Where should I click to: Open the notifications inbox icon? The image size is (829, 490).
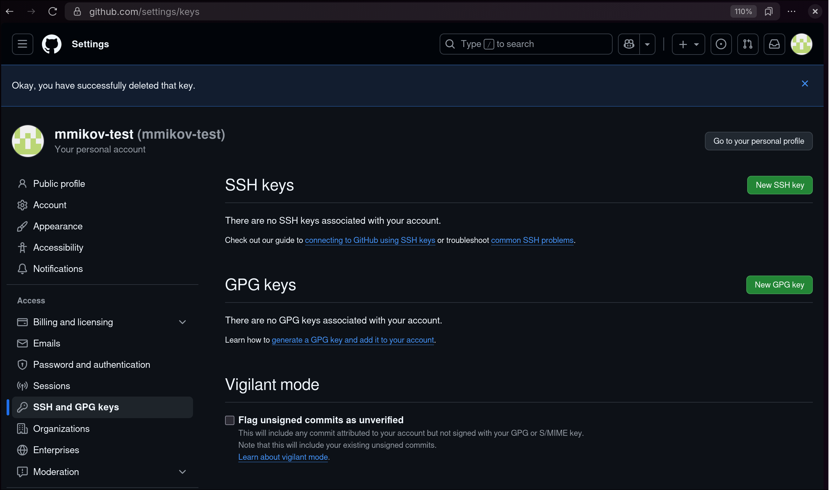coord(774,44)
